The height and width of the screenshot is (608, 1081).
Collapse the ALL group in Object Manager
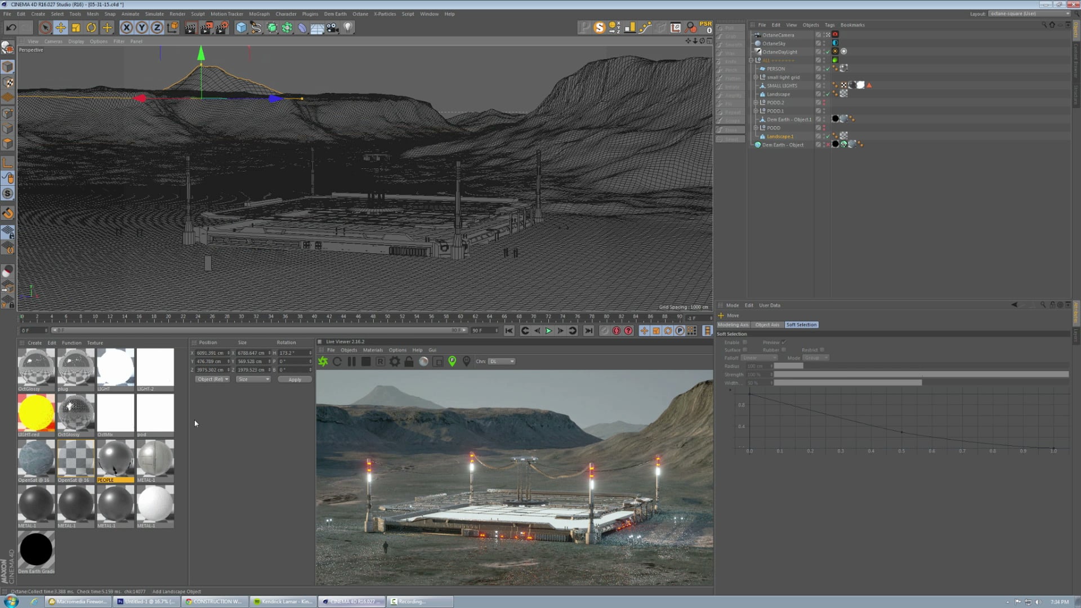pos(751,60)
